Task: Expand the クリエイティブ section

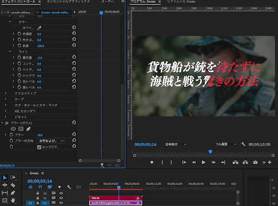Action: point(5,93)
